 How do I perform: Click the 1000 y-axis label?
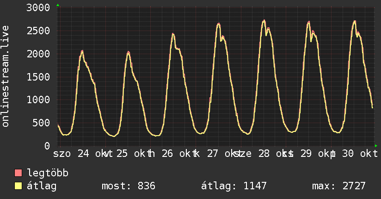[38, 100]
